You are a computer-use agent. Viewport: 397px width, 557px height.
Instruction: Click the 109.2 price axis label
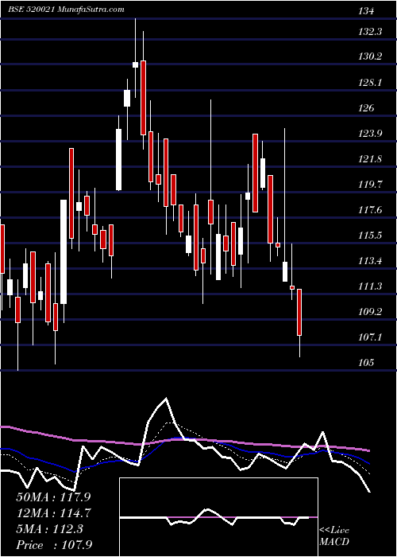(371, 312)
